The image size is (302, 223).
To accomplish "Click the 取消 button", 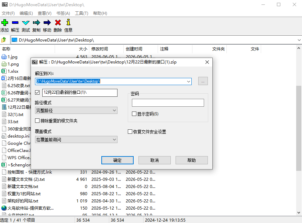I will 155,160.
